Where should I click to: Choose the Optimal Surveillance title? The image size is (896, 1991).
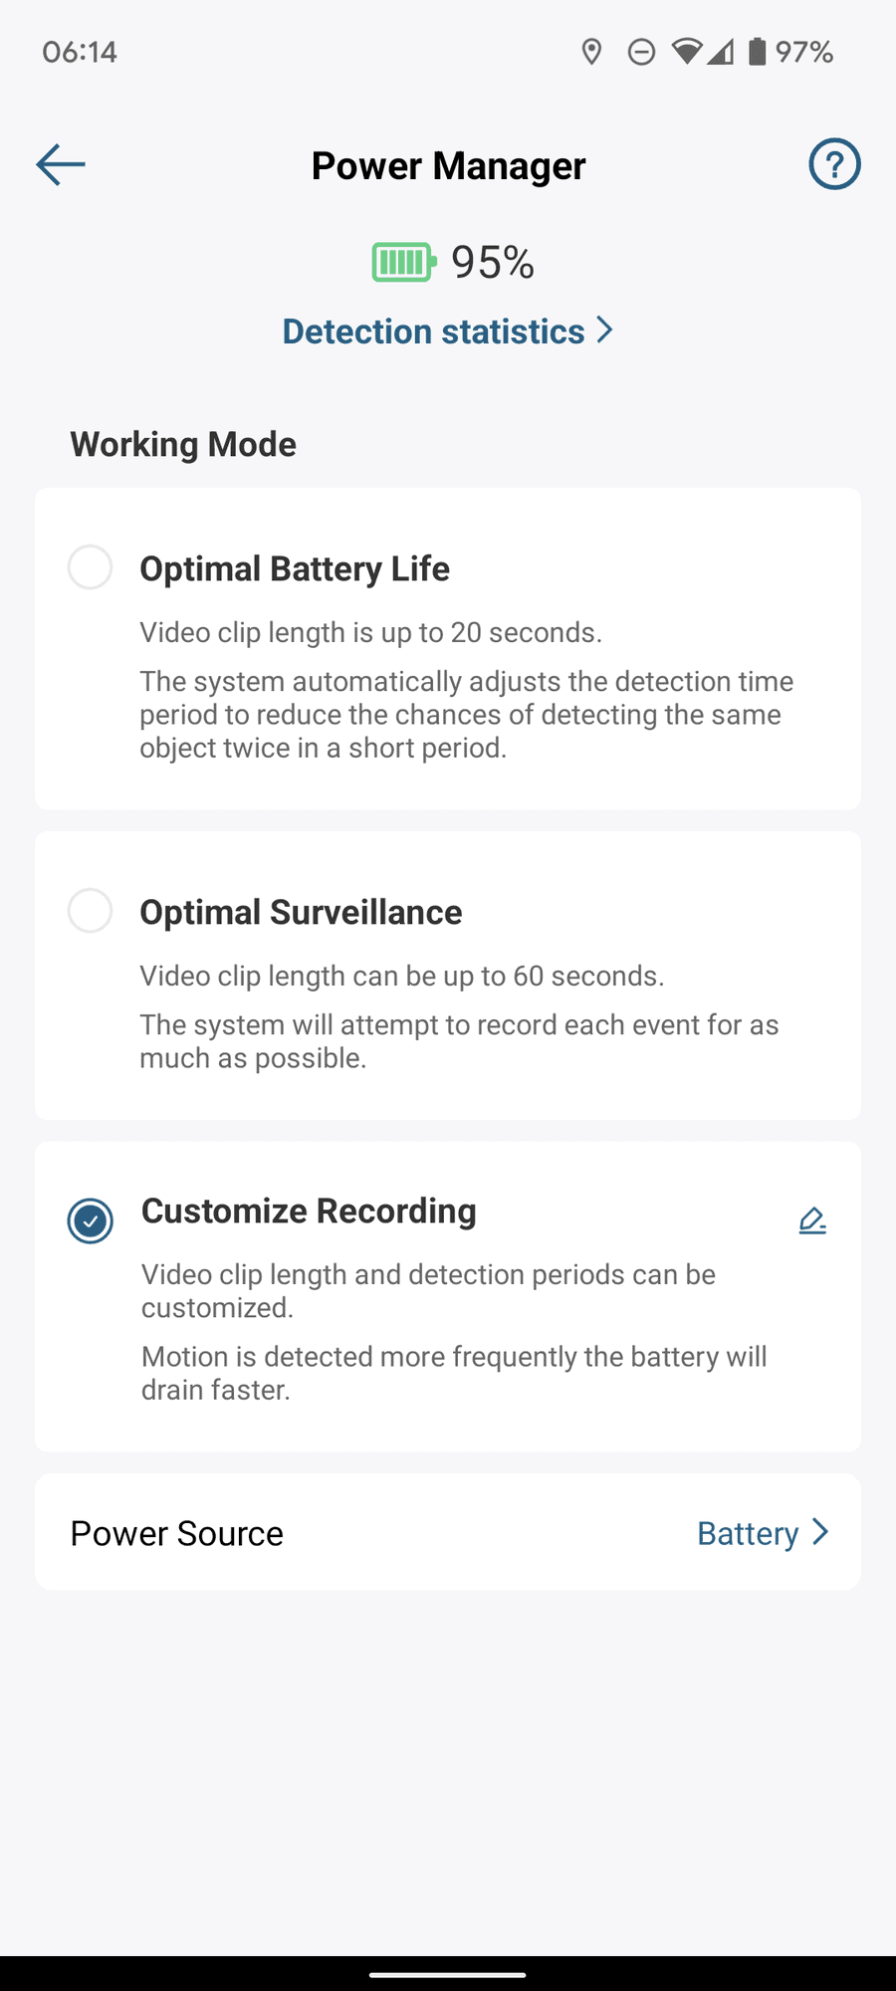(x=301, y=912)
